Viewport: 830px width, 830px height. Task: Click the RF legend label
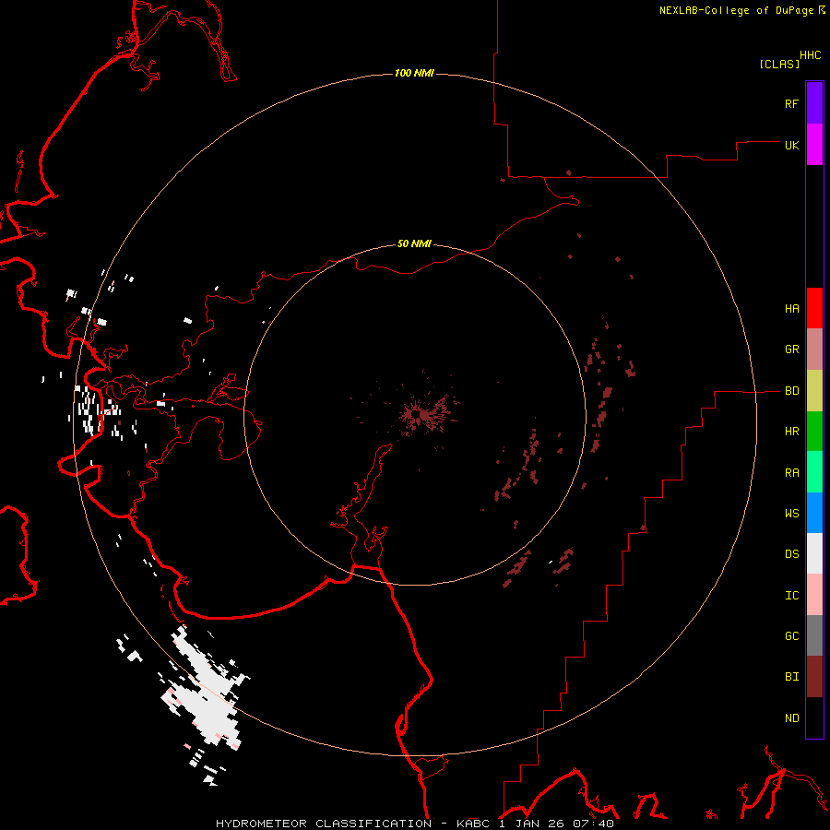pos(791,103)
